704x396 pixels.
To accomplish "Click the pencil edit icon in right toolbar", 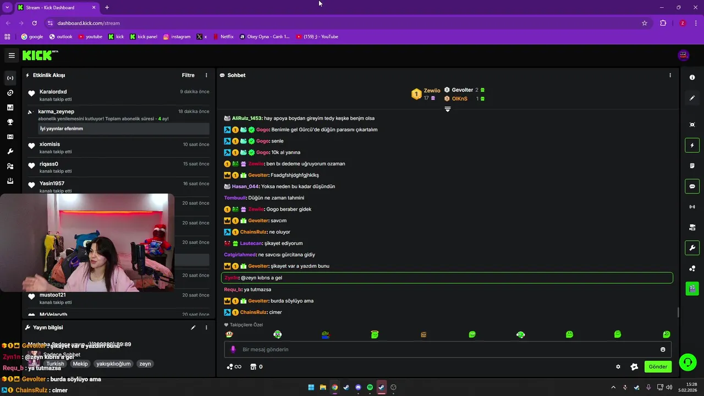I will (692, 98).
